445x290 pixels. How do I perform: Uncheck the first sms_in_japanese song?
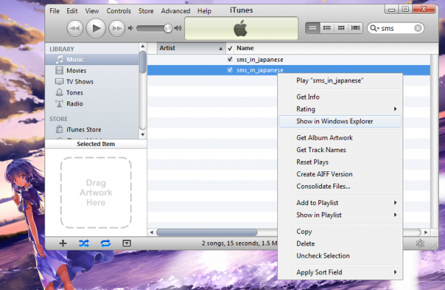[x=230, y=59]
